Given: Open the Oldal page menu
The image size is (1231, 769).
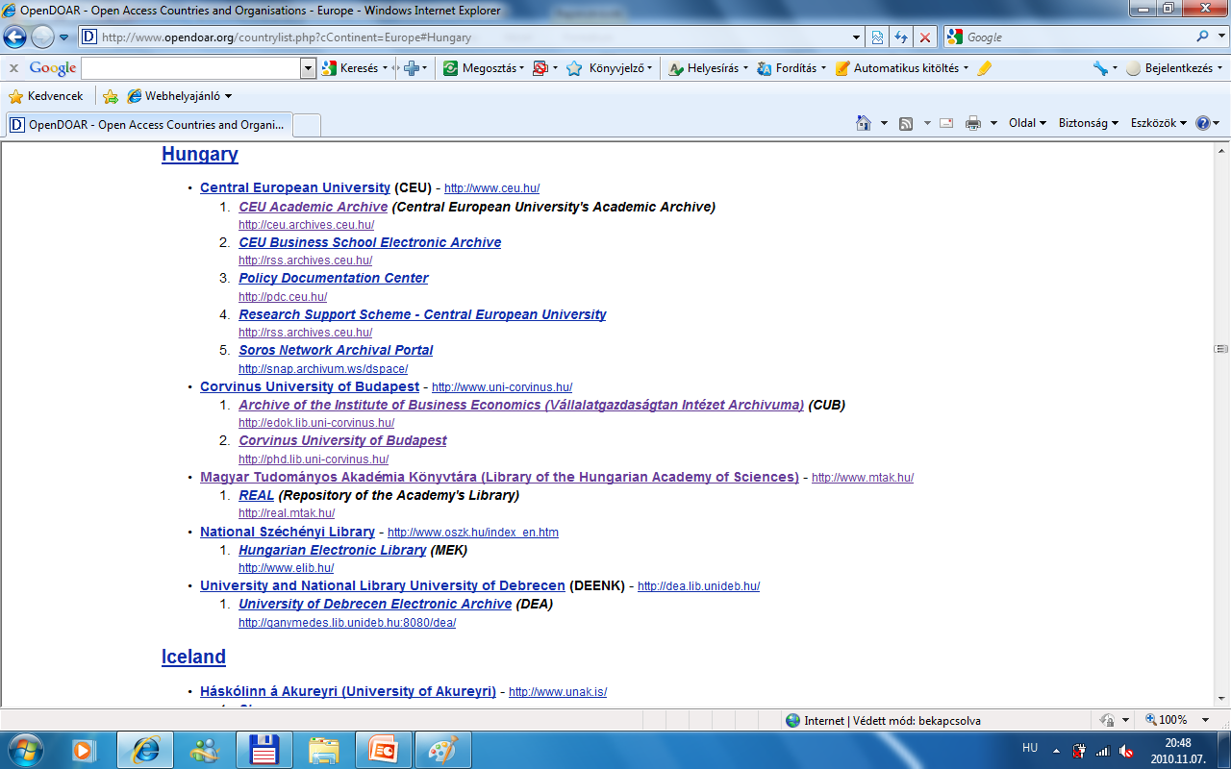Looking at the screenshot, I should [1027, 123].
